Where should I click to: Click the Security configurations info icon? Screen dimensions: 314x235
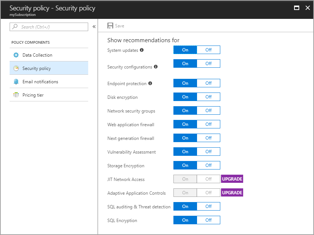(x=156, y=67)
